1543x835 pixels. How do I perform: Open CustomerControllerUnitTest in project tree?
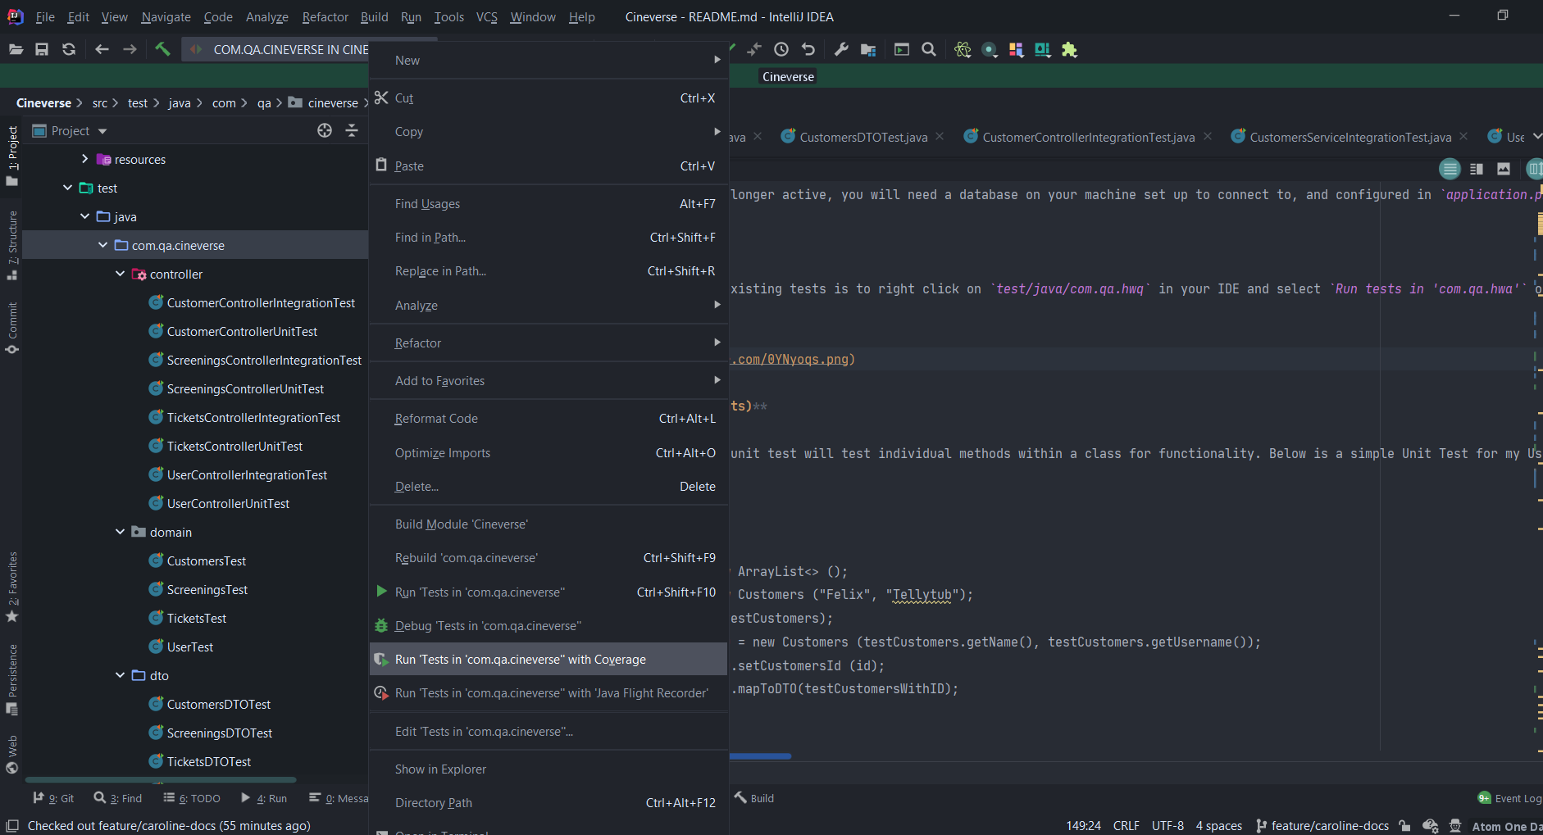click(x=242, y=331)
